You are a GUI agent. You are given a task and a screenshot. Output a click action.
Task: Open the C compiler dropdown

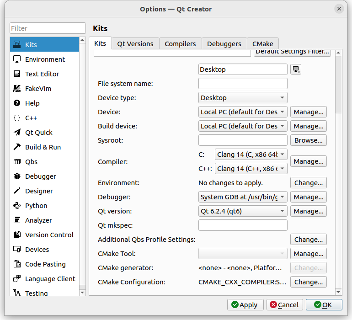click(251, 154)
